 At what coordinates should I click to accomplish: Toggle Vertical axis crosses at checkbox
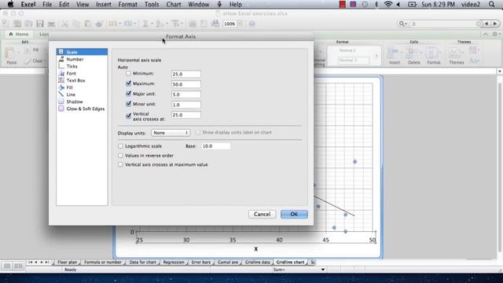click(128, 116)
